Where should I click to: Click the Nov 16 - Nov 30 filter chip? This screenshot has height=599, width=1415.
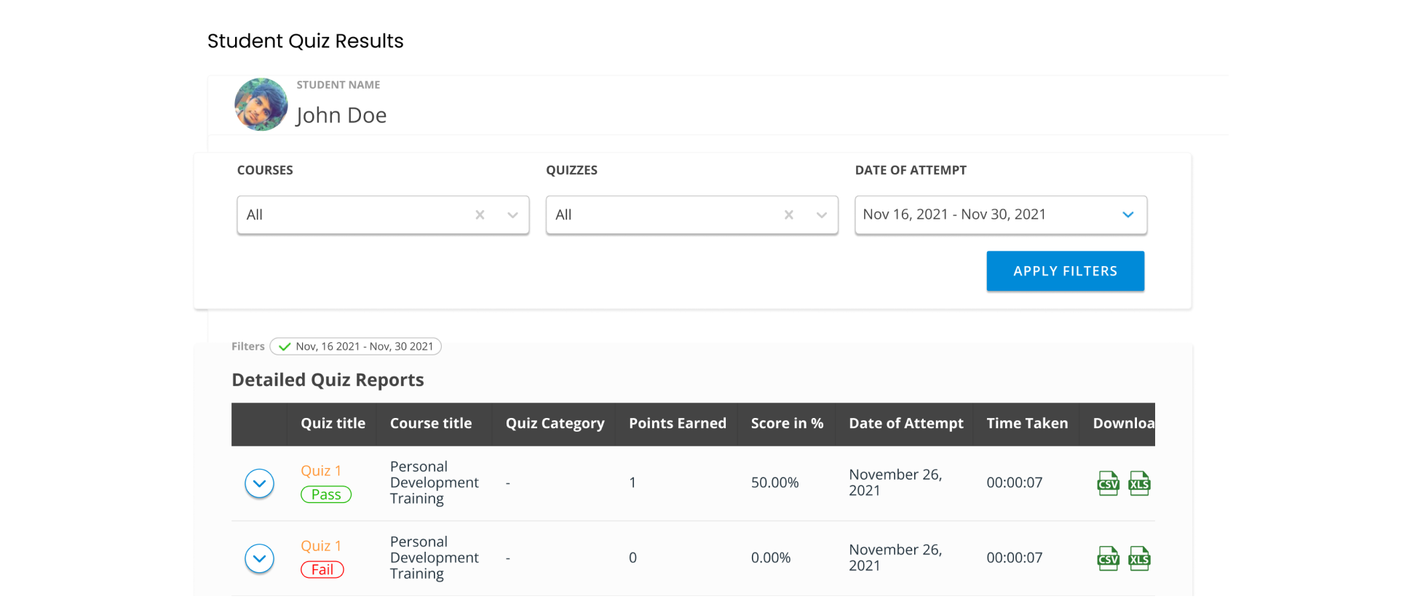click(363, 347)
